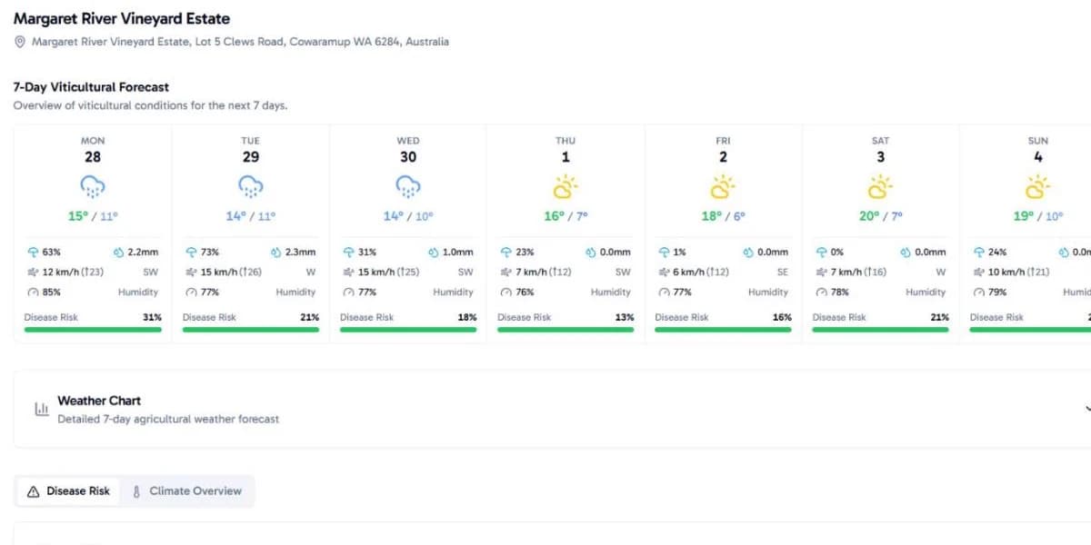
Task: Click the 15 km/h (↑25) wind reading
Action: pyautogui.click(x=388, y=272)
